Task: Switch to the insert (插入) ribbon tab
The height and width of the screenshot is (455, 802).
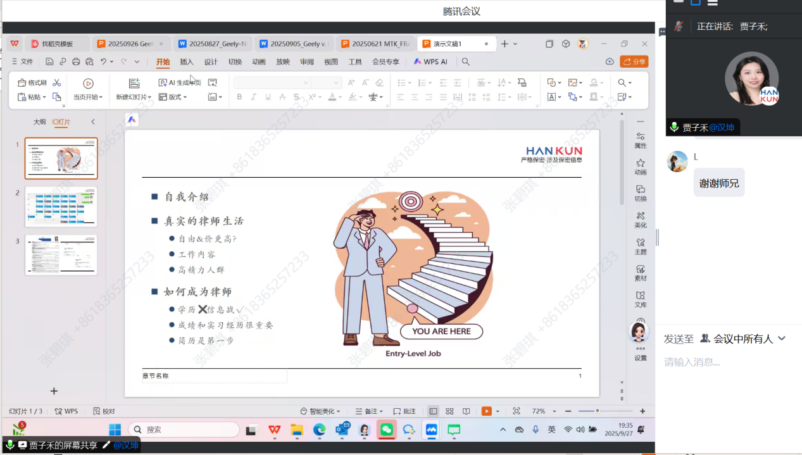Action: pos(187,61)
